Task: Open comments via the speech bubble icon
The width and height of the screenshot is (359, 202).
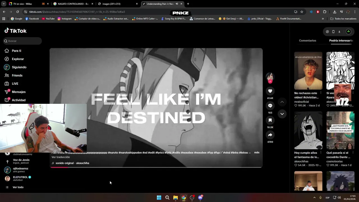Action: pyautogui.click(x=270, y=105)
